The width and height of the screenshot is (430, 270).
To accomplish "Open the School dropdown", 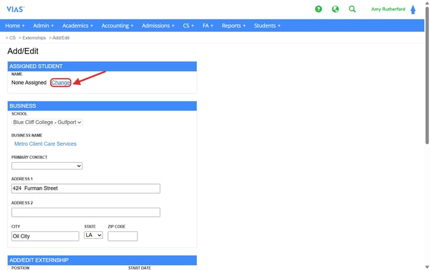I will click(47, 122).
